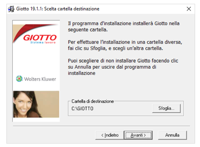The height and width of the screenshot is (147, 200).
Task: Select the C:\GIOTTO destination path text
Action: coord(82,109)
